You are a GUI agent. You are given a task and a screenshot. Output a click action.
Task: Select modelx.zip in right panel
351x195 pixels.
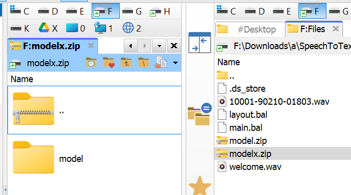[x=282, y=153]
